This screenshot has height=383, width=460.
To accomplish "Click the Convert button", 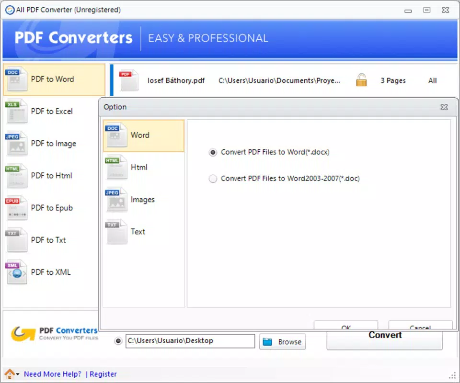I will click(x=384, y=340).
